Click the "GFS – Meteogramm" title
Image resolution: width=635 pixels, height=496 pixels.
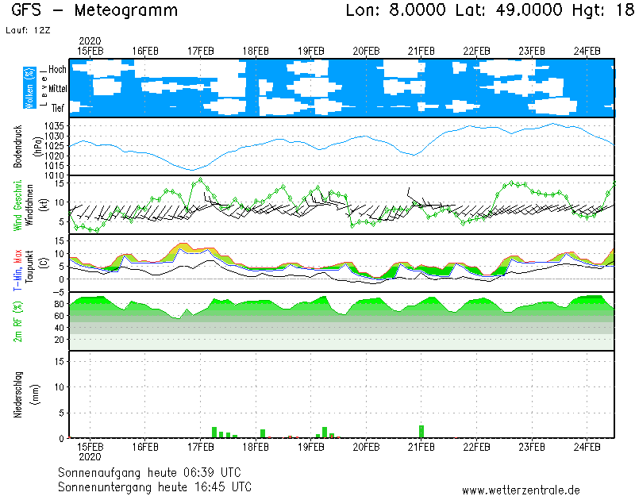coord(94,10)
